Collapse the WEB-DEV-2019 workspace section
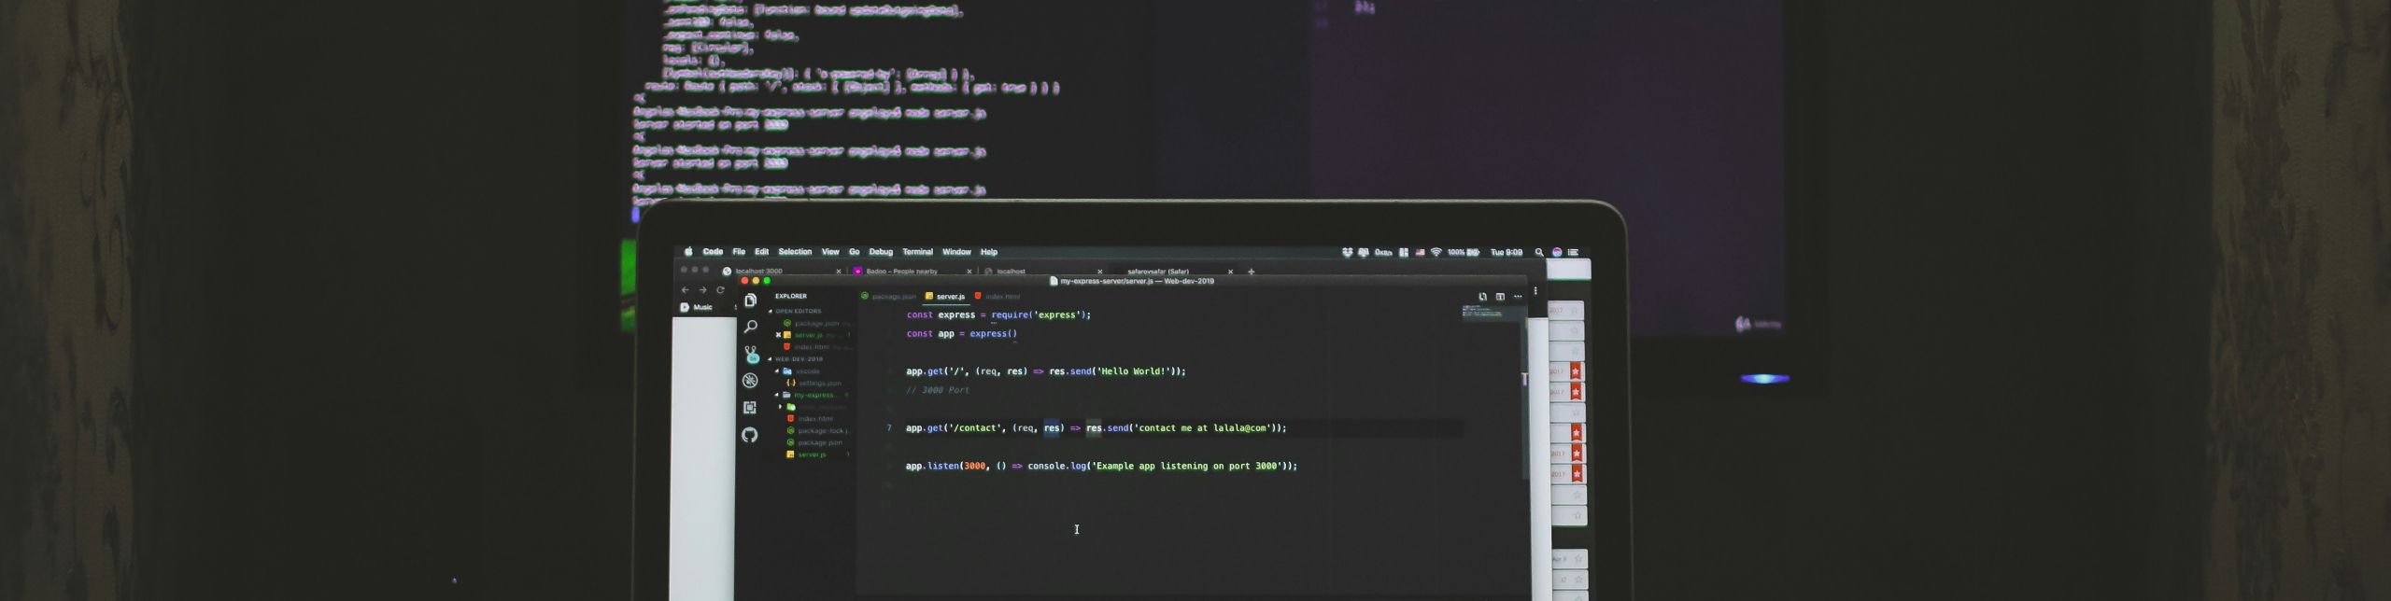The width and height of the screenshot is (2391, 601). [x=771, y=359]
